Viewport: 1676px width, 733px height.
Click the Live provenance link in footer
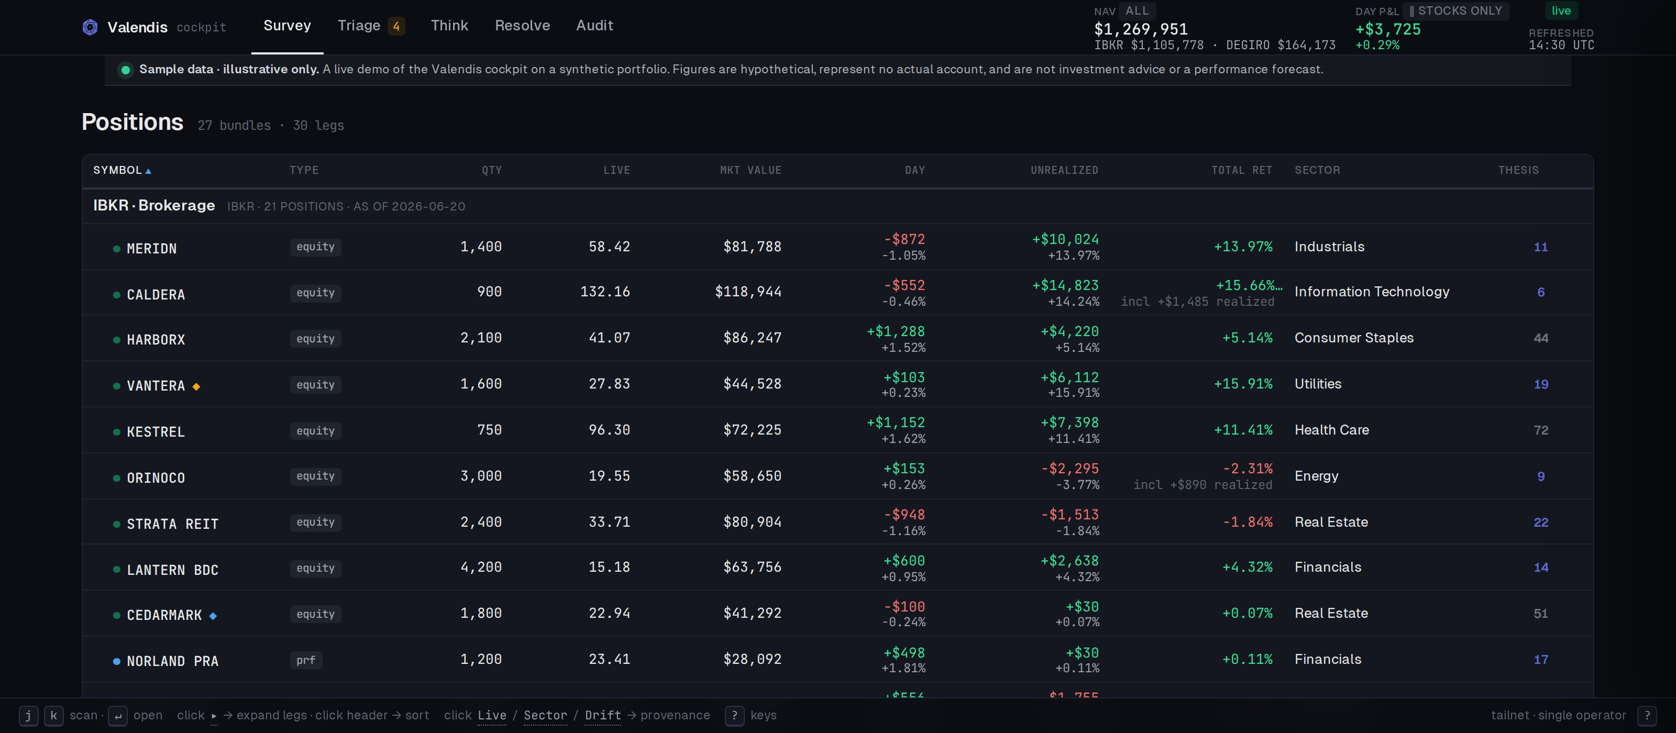(491, 715)
